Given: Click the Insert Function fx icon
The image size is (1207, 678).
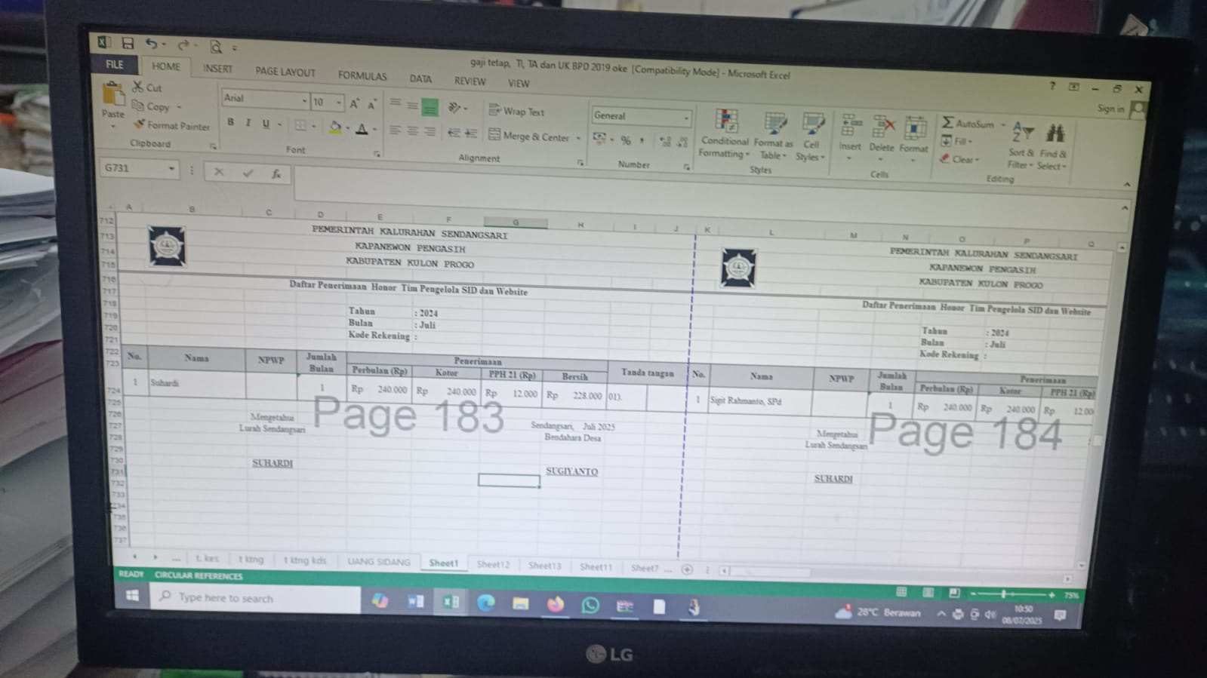Looking at the screenshot, I should point(276,173).
